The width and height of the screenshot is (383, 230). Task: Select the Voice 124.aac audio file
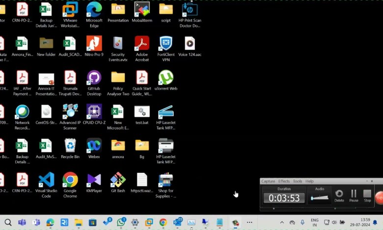pyautogui.click(x=190, y=46)
